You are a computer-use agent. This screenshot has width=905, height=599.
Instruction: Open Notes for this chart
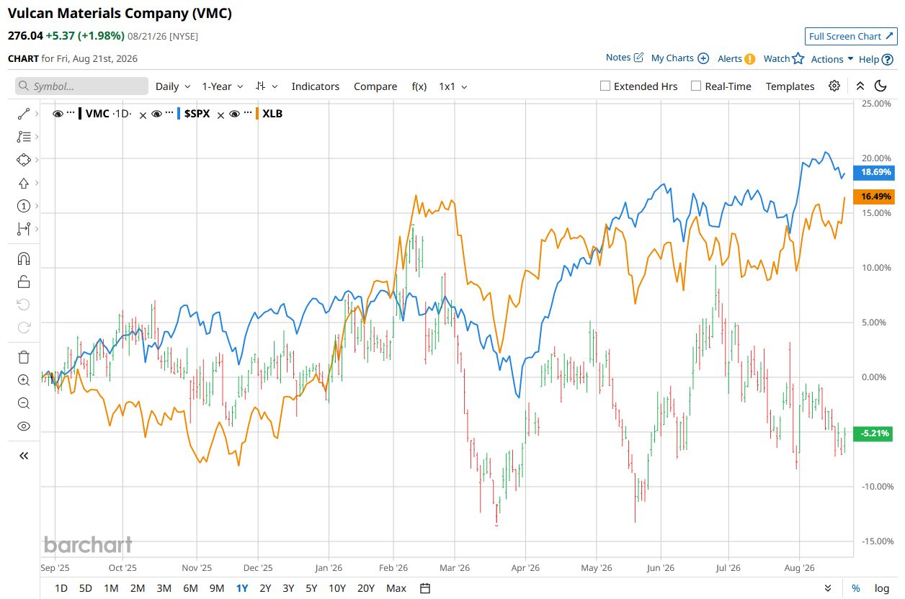624,58
